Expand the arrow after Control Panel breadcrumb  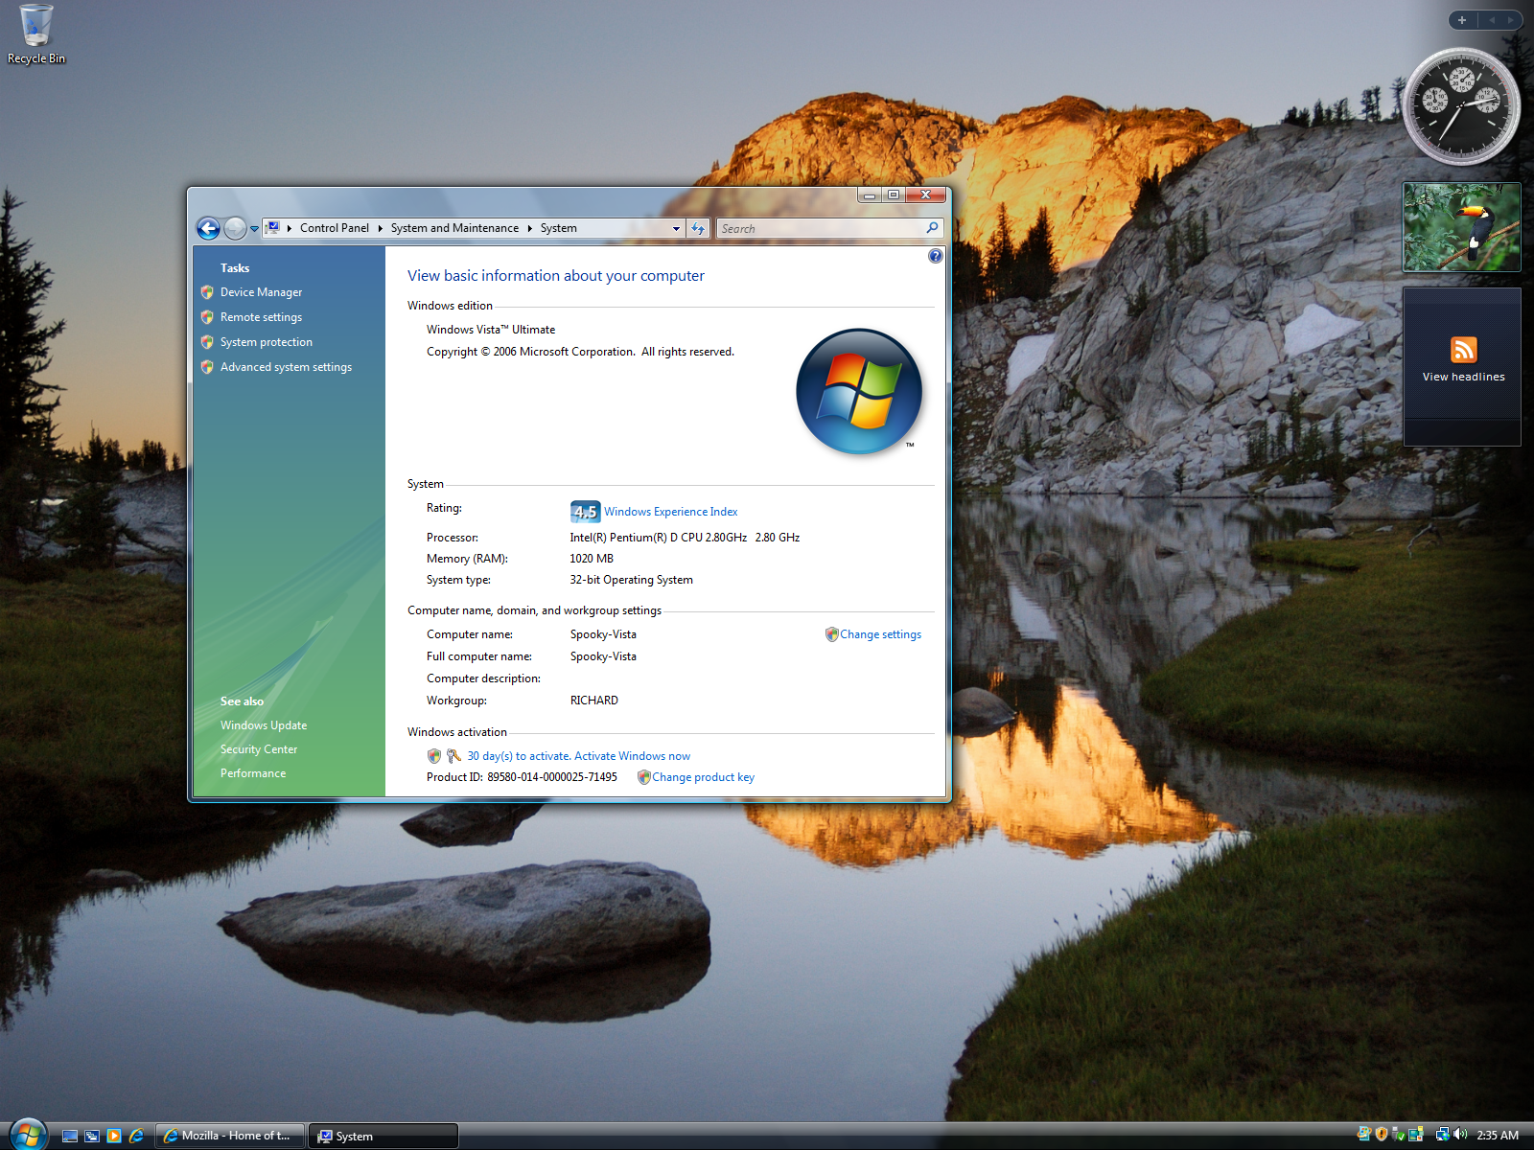(380, 228)
